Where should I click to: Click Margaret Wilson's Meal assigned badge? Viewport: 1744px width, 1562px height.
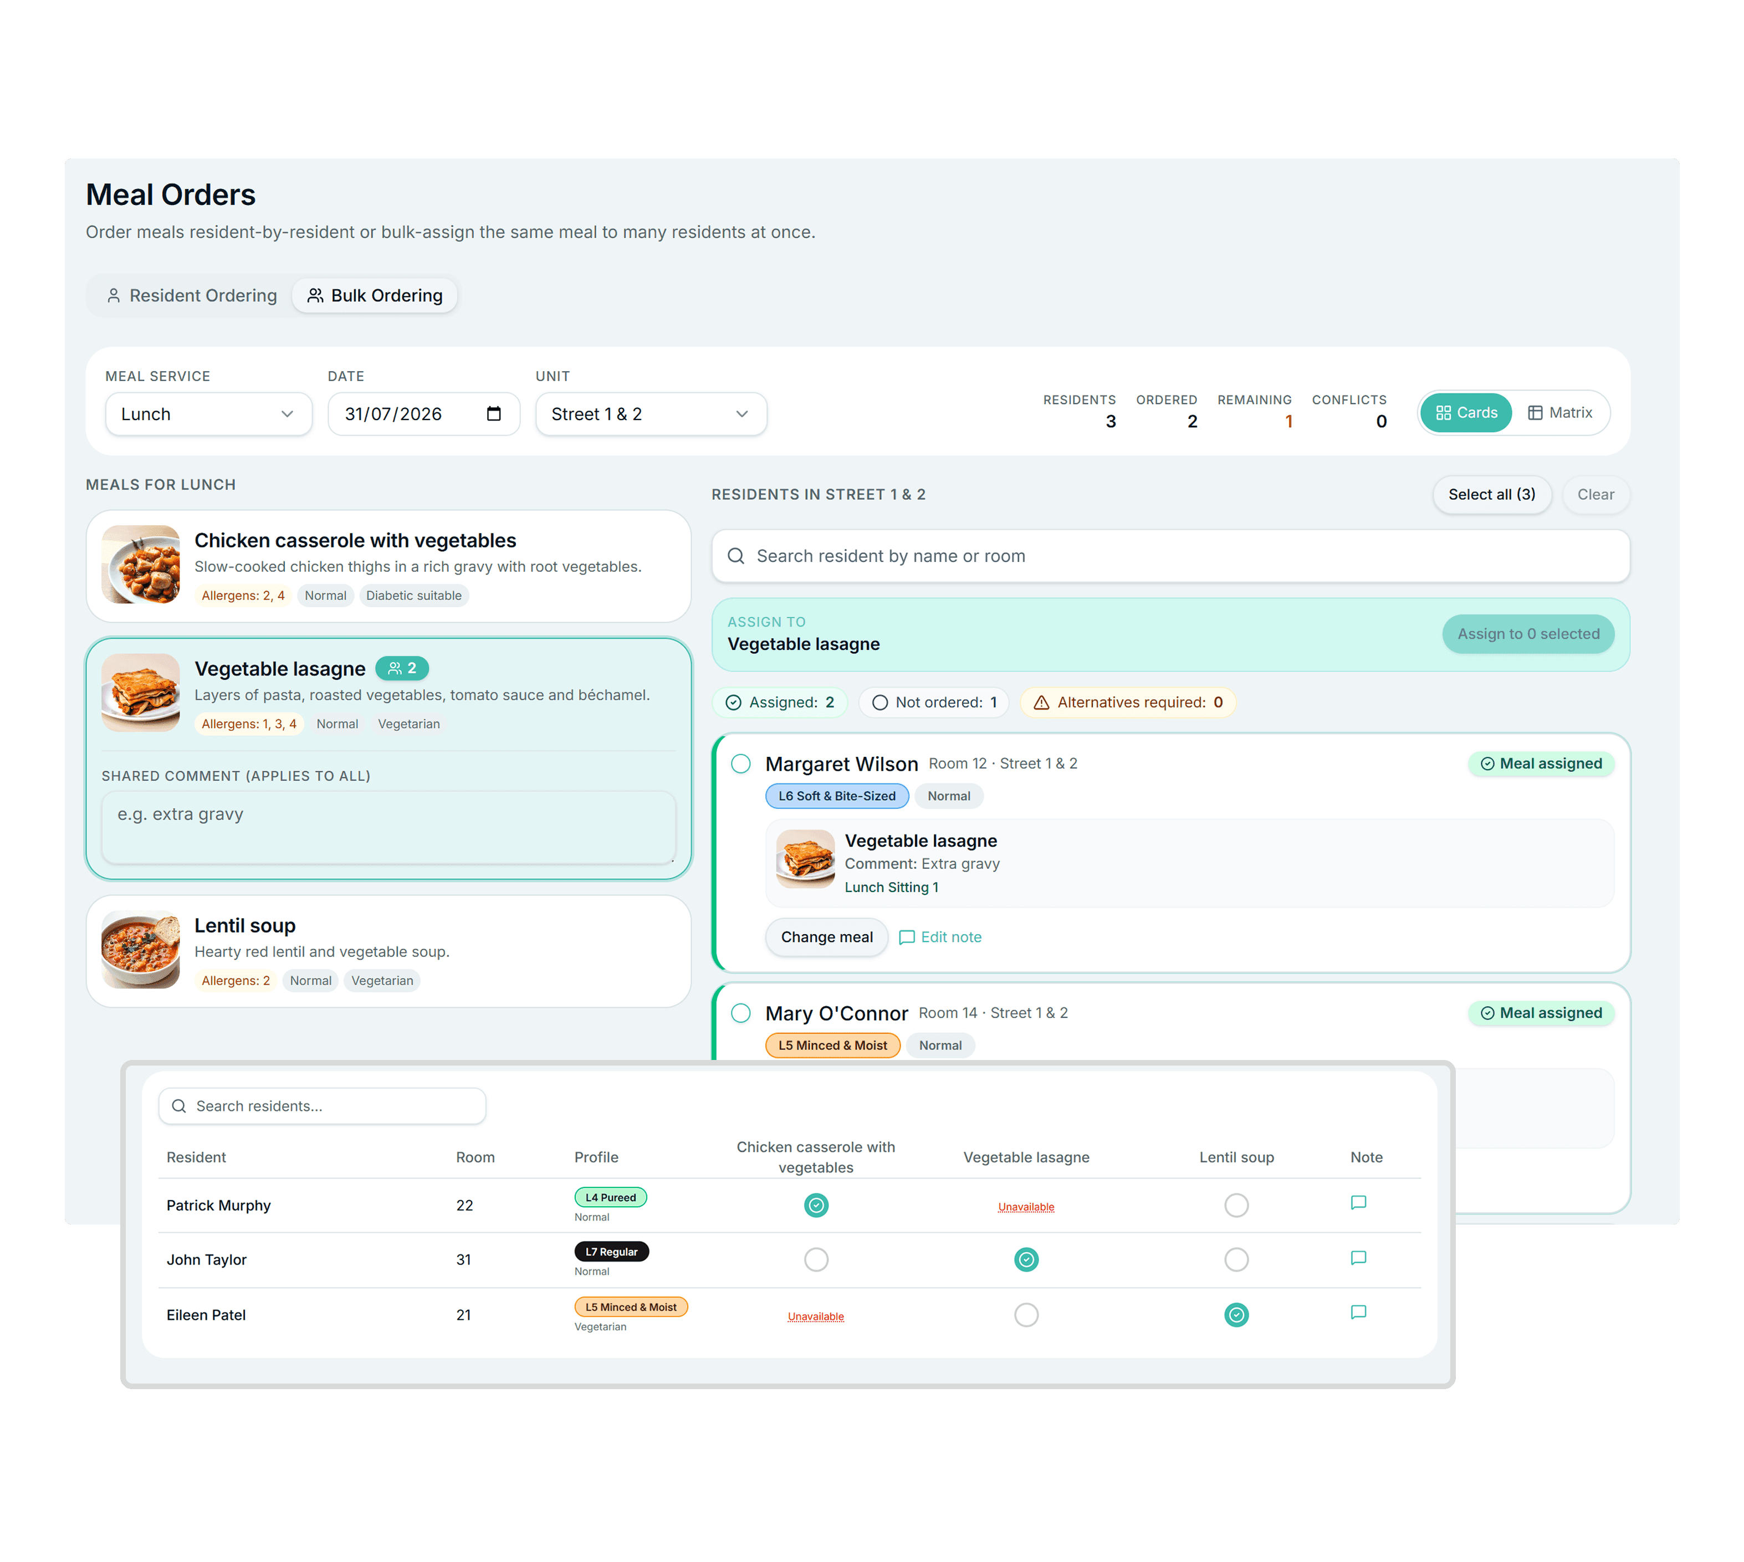1542,764
